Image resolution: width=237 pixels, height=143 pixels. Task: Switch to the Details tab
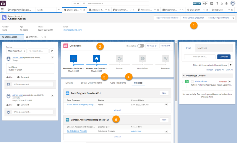tap(69, 83)
